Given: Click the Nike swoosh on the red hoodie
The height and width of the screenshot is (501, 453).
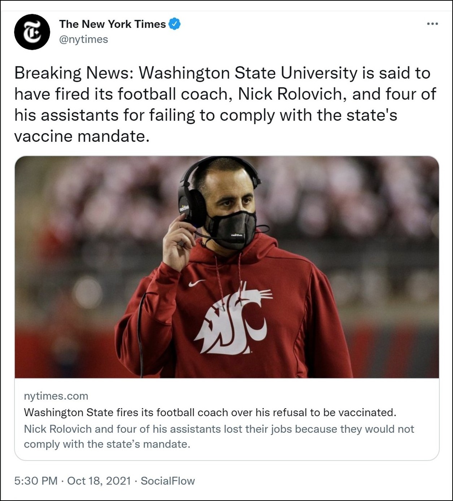Looking at the screenshot, I should pos(197,283).
